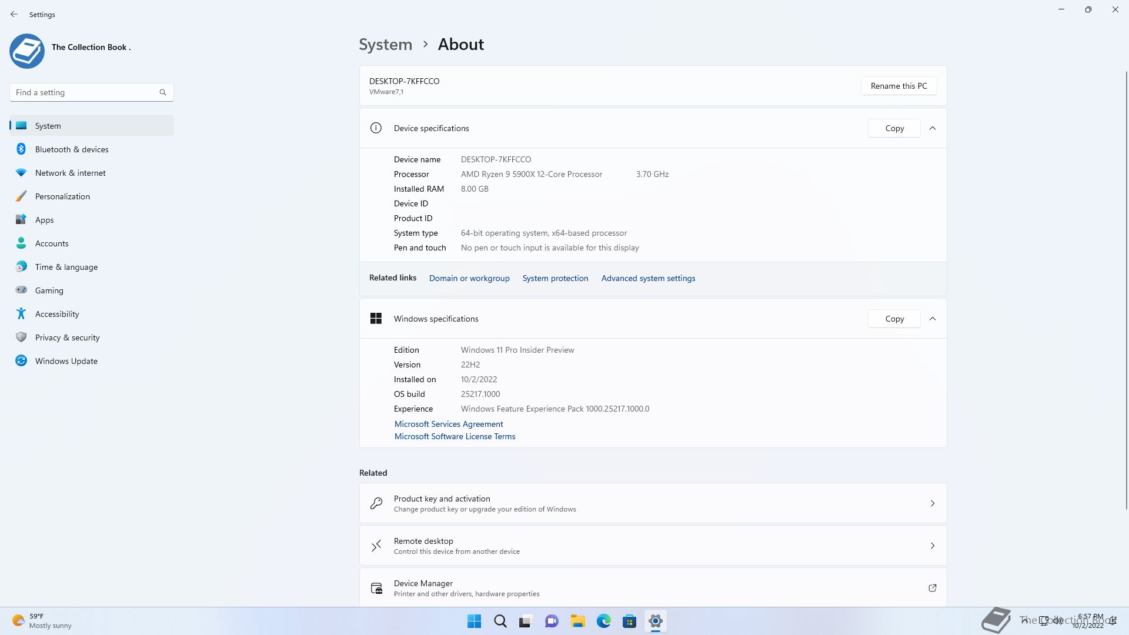Open external link icon for Device Manager
This screenshot has height=635, width=1129.
pyautogui.click(x=933, y=588)
